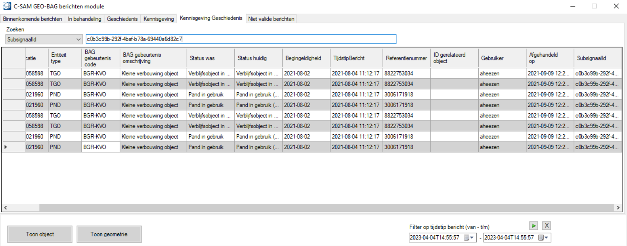The image size is (627, 246).
Task: Apply the date filter with green play icon
Action: pos(534,226)
